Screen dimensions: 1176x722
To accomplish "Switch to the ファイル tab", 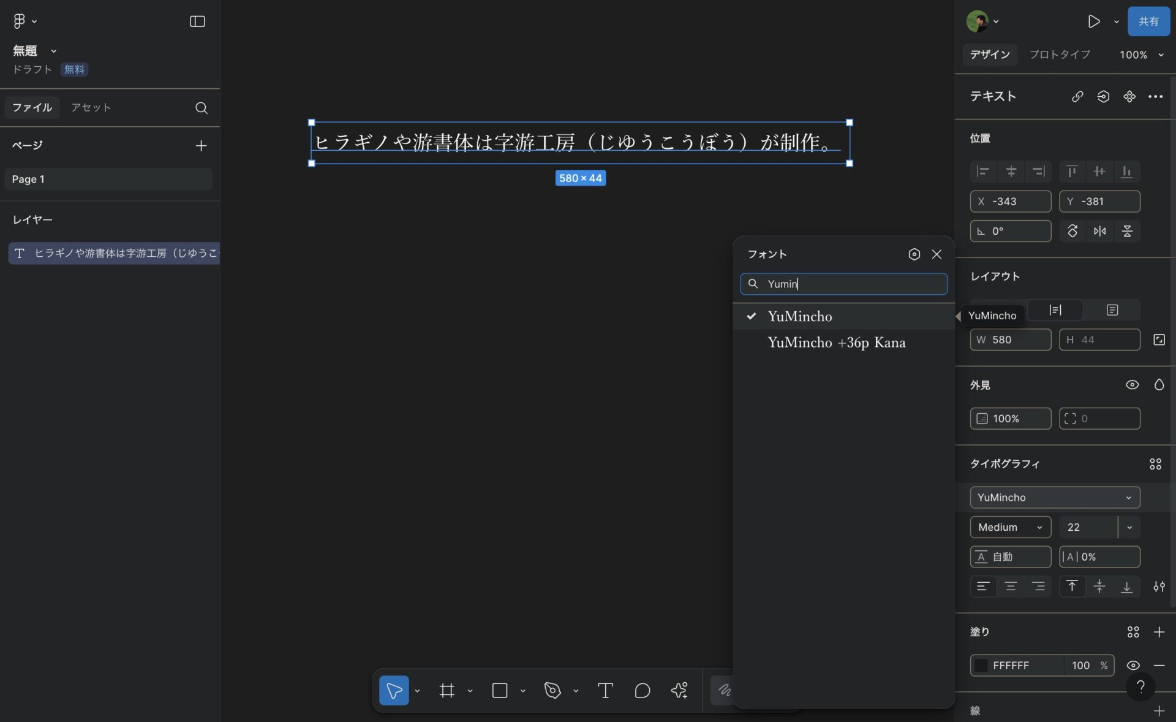I will (32, 108).
